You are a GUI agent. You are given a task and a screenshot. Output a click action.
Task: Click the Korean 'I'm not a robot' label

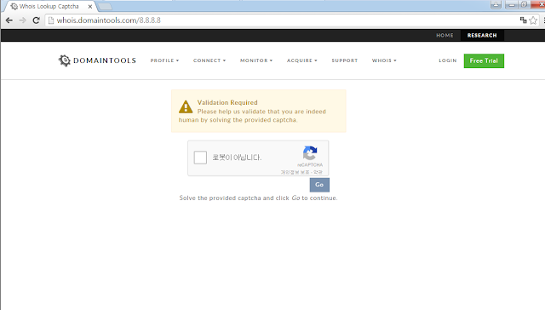coord(237,158)
